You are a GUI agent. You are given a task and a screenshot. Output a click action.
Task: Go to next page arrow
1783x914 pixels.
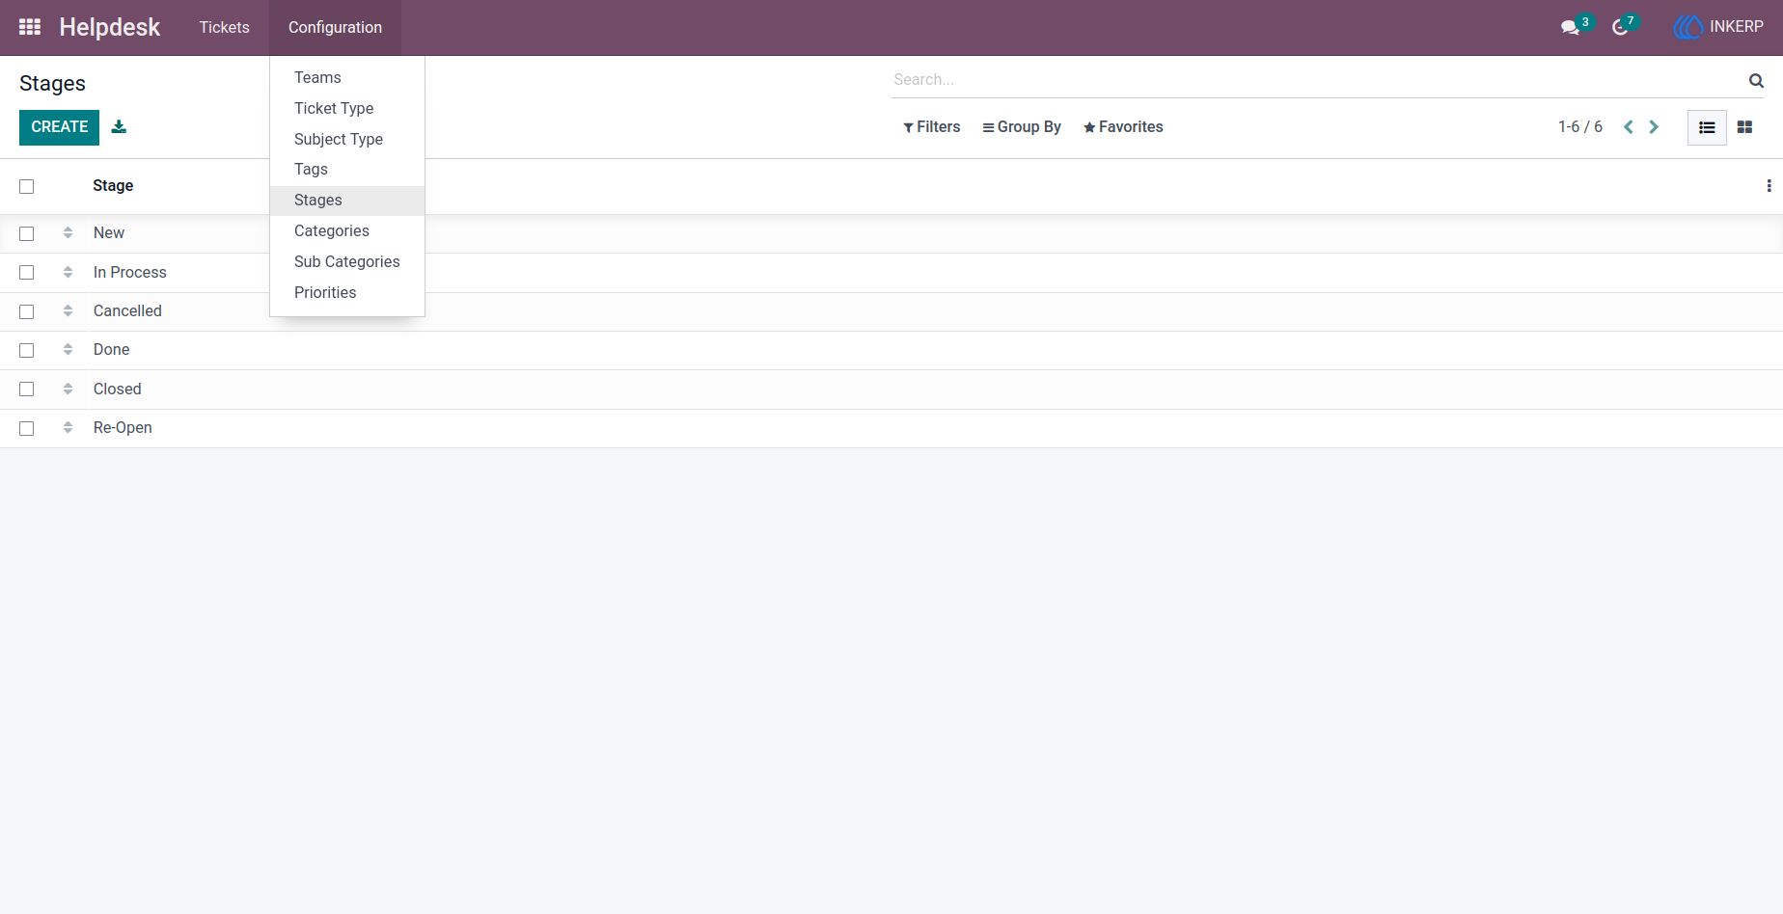click(1654, 127)
